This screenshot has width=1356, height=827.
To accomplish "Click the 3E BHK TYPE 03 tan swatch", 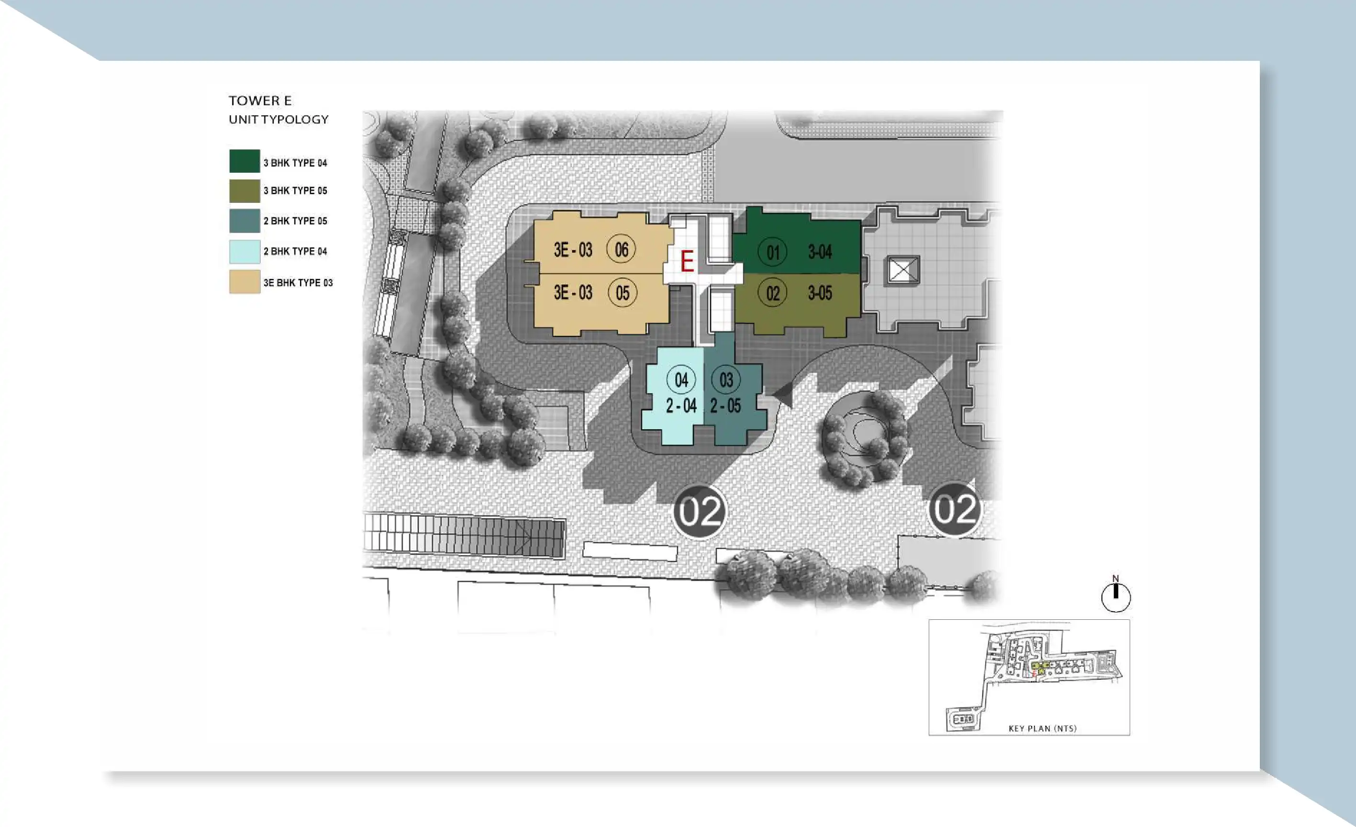I will [245, 282].
